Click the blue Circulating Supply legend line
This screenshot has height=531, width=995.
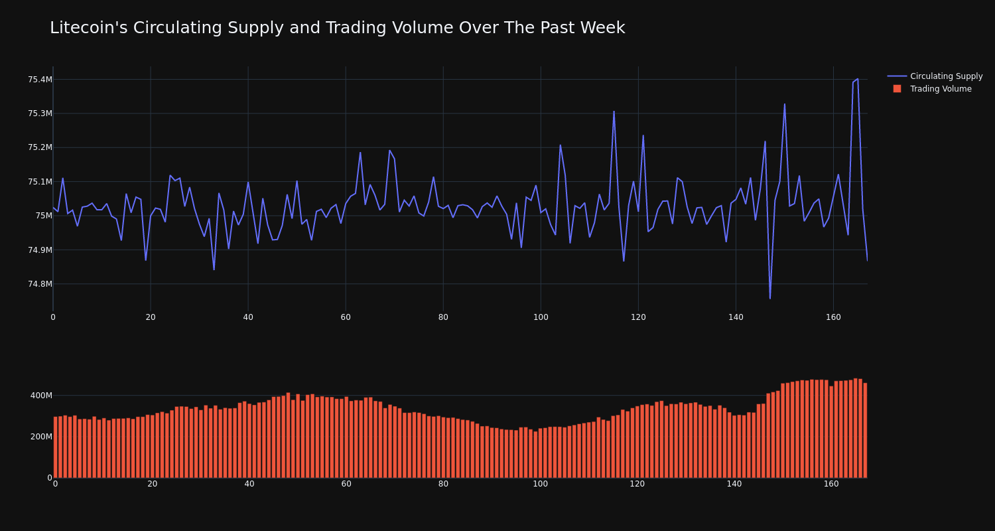(x=897, y=76)
